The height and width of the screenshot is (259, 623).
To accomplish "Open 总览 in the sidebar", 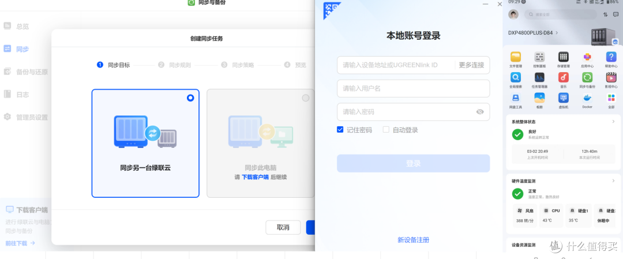I will tap(16, 26).
